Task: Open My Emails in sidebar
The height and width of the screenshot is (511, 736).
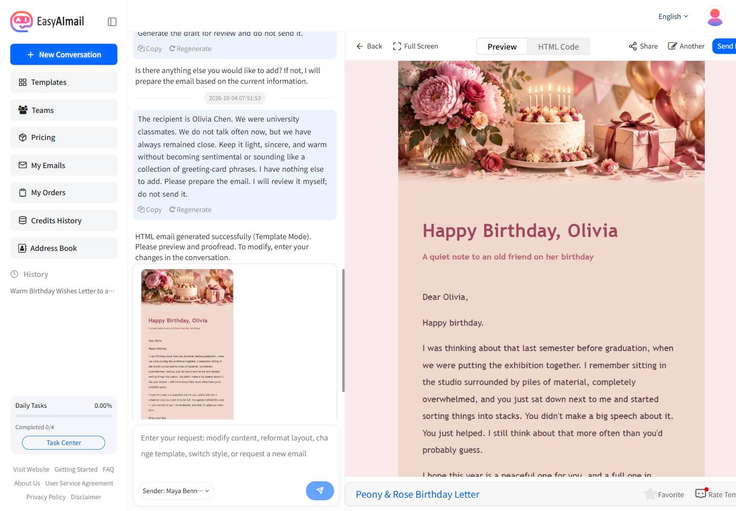Action: coord(64,165)
